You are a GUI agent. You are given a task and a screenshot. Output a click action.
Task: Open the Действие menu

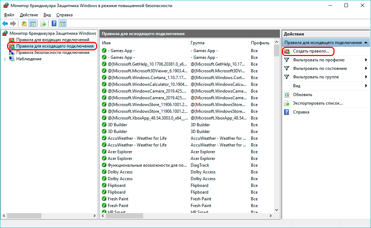click(29, 15)
